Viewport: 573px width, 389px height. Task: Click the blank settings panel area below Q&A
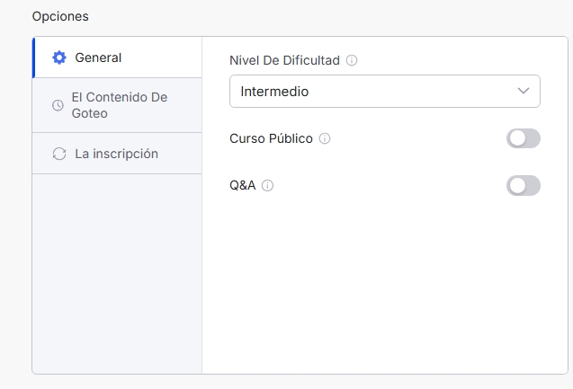(385, 285)
